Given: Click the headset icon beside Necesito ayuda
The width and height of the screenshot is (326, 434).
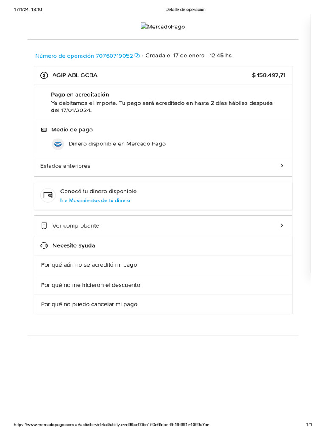Looking at the screenshot, I should click(44, 245).
